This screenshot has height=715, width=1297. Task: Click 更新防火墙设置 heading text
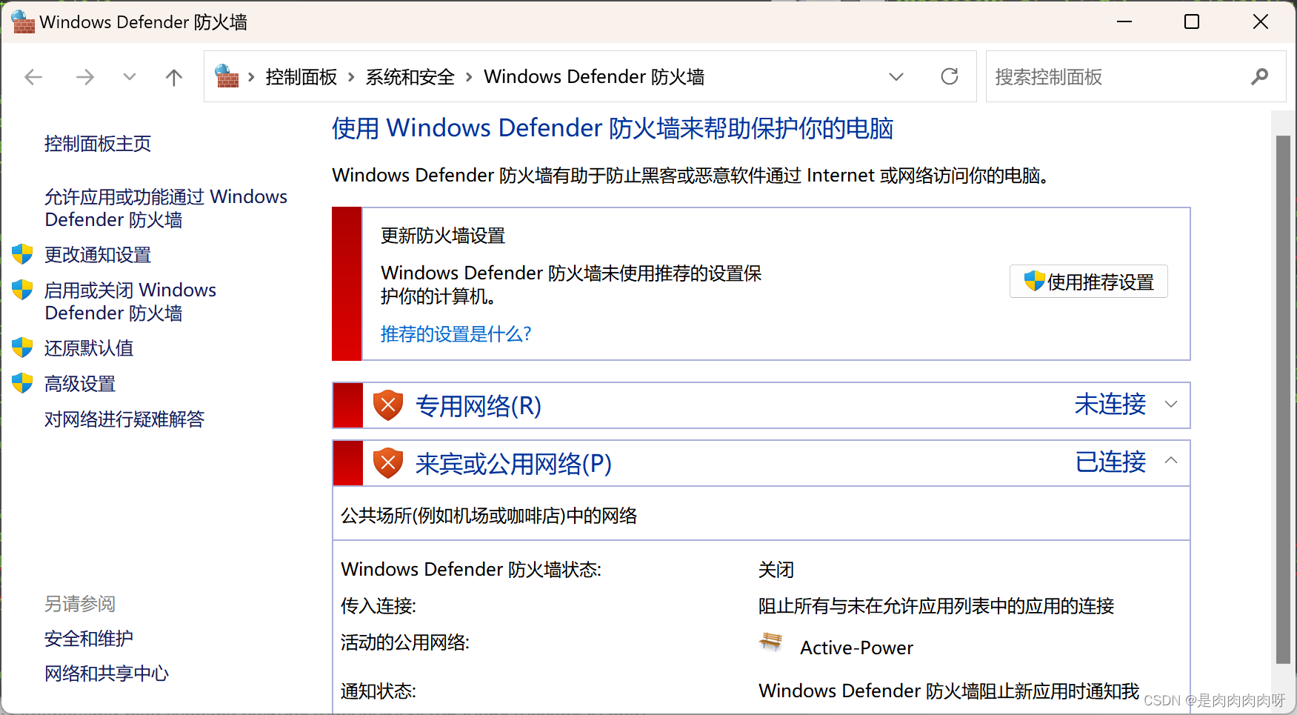click(x=443, y=236)
